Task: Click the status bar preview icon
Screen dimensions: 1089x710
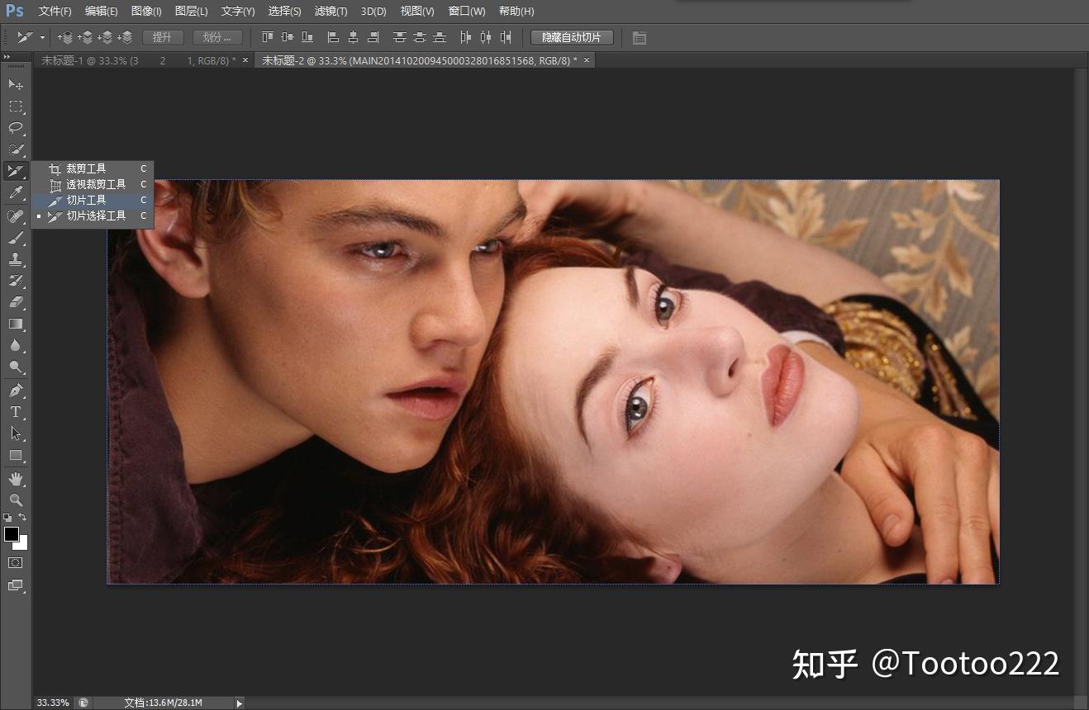Action: (x=83, y=703)
